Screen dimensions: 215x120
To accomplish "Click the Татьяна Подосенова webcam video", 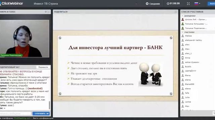I will [x=25, y=39].
